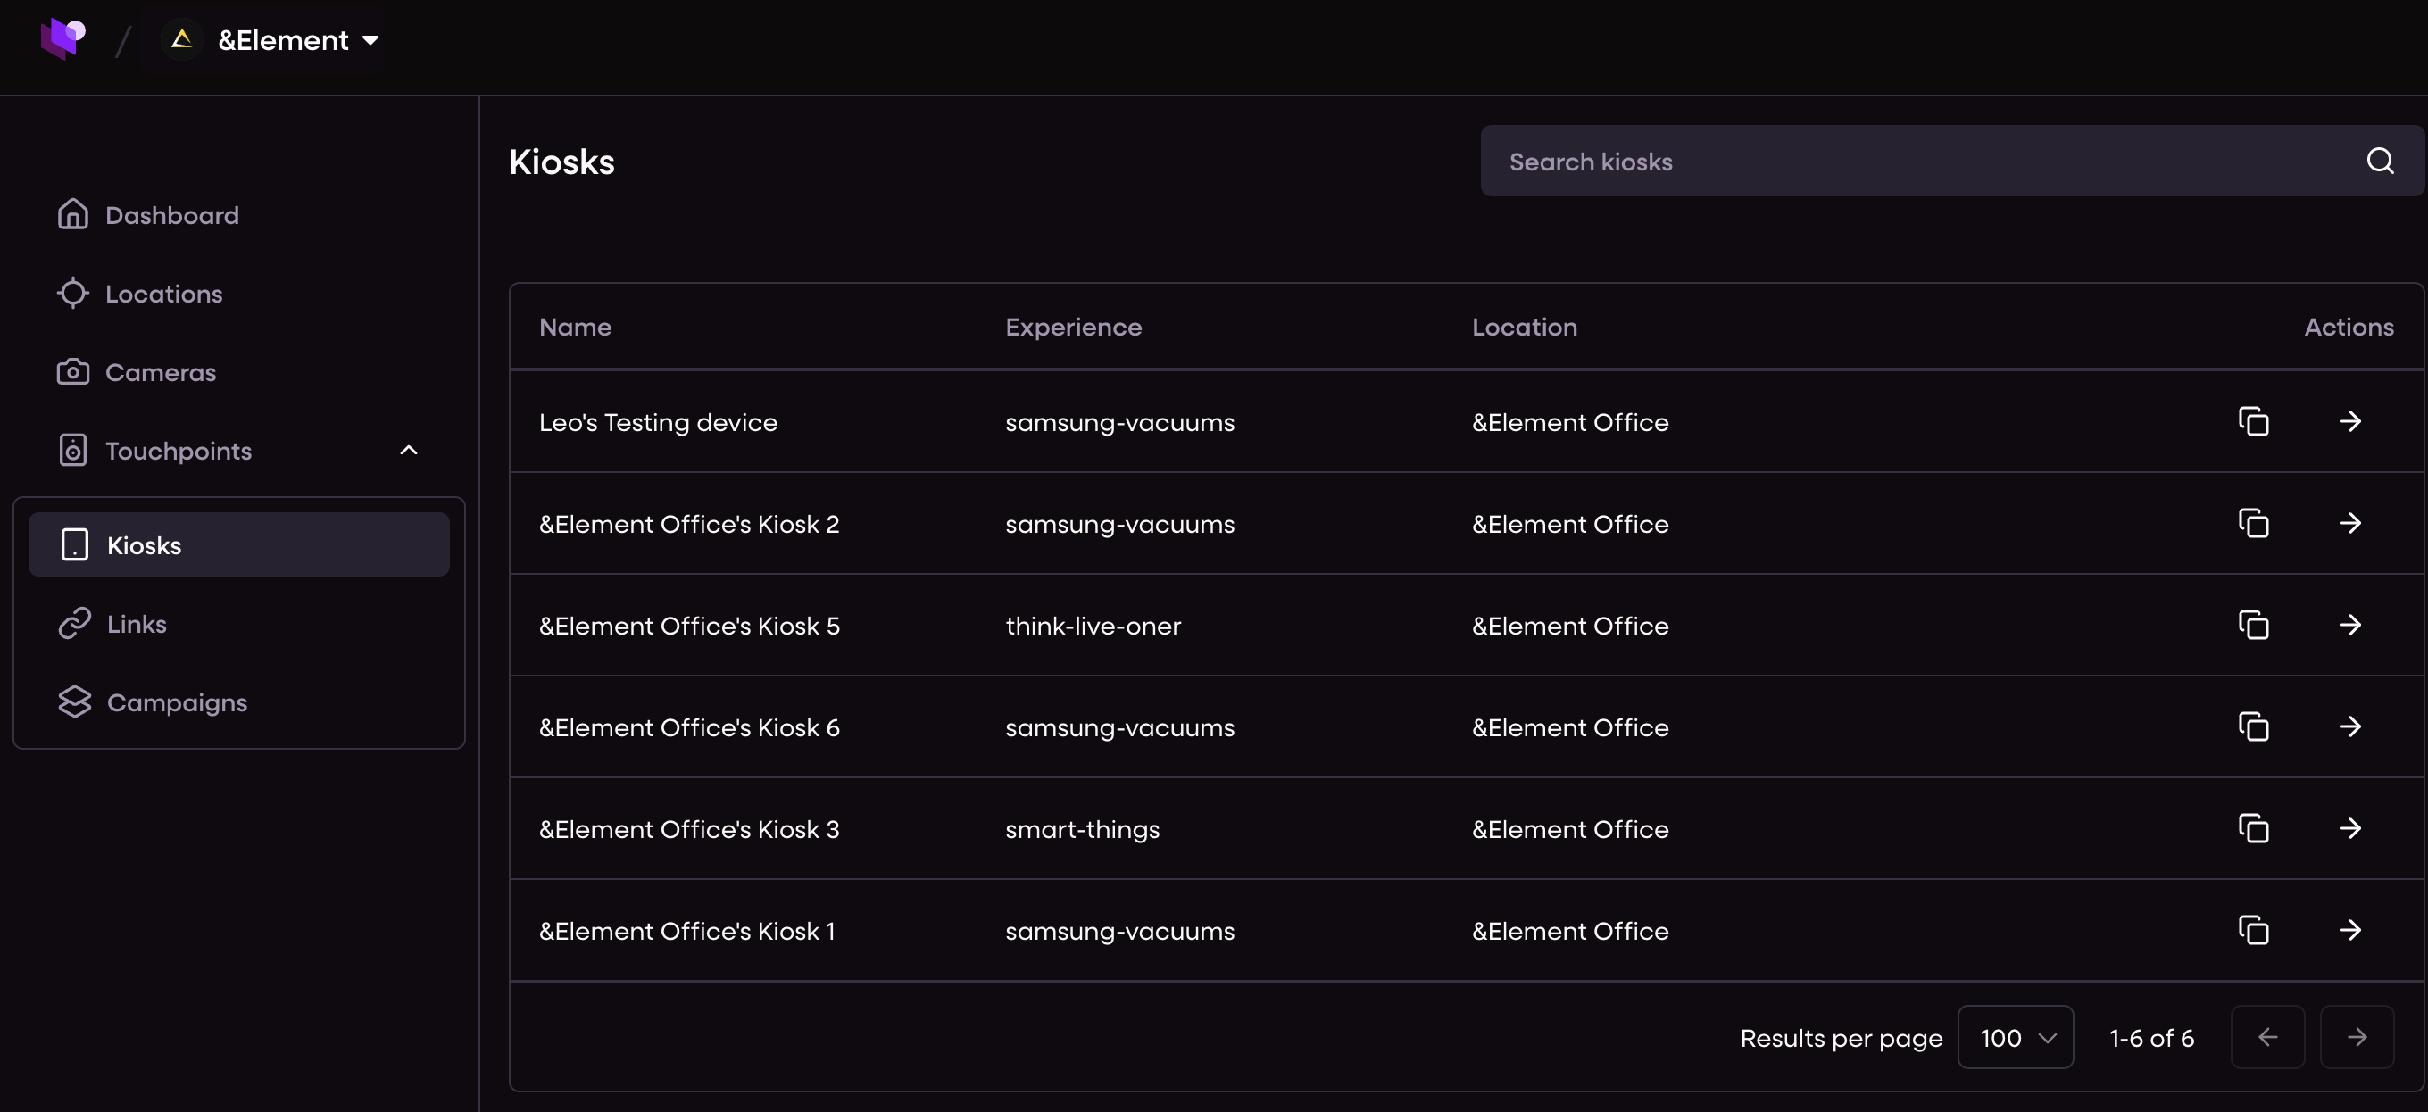The height and width of the screenshot is (1112, 2428).
Task: Click samsung-vacuums in Leo's Testing device row
Action: click(x=1119, y=422)
